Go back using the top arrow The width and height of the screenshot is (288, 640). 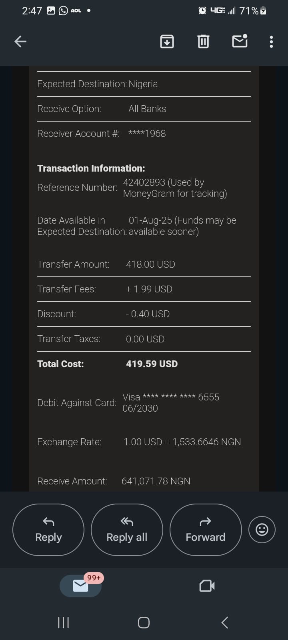(x=20, y=41)
